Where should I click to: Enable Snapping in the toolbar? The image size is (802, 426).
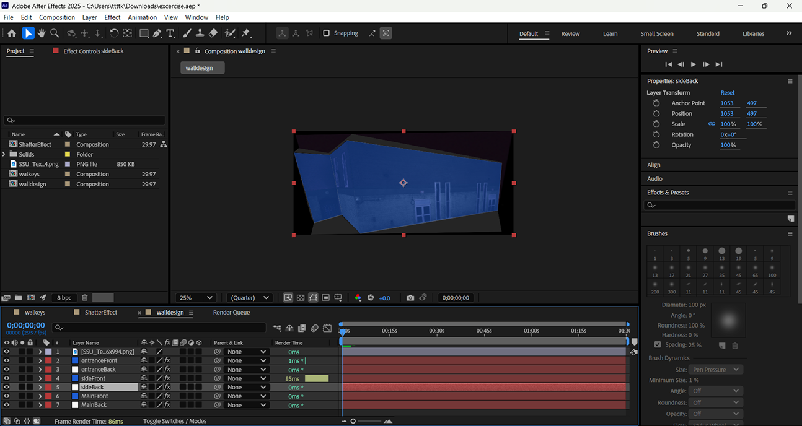click(x=327, y=33)
